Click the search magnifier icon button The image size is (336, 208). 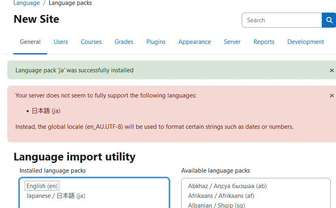pyautogui.click(x=329, y=20)
